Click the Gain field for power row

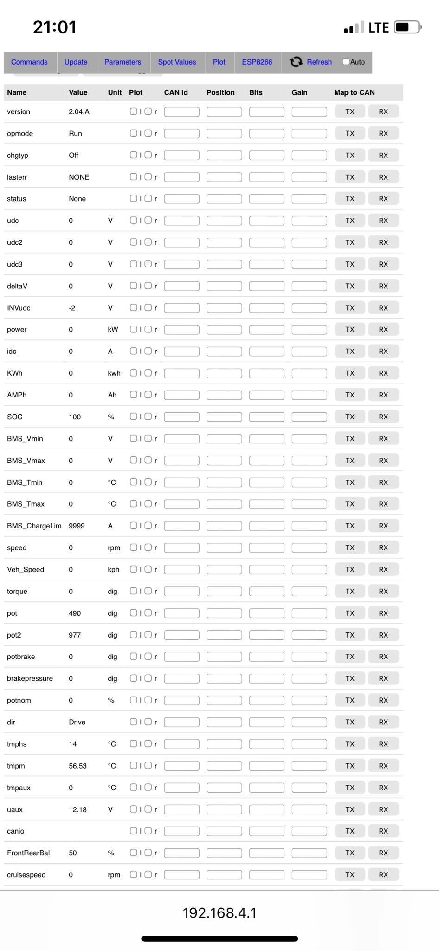point(309,330)
